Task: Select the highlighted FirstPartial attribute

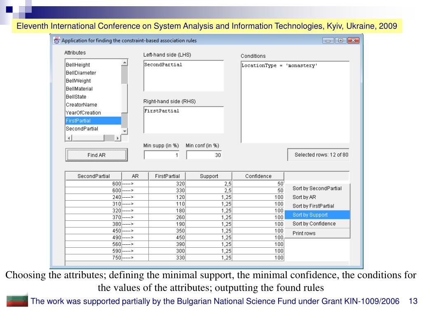Action: coord(93,121)
